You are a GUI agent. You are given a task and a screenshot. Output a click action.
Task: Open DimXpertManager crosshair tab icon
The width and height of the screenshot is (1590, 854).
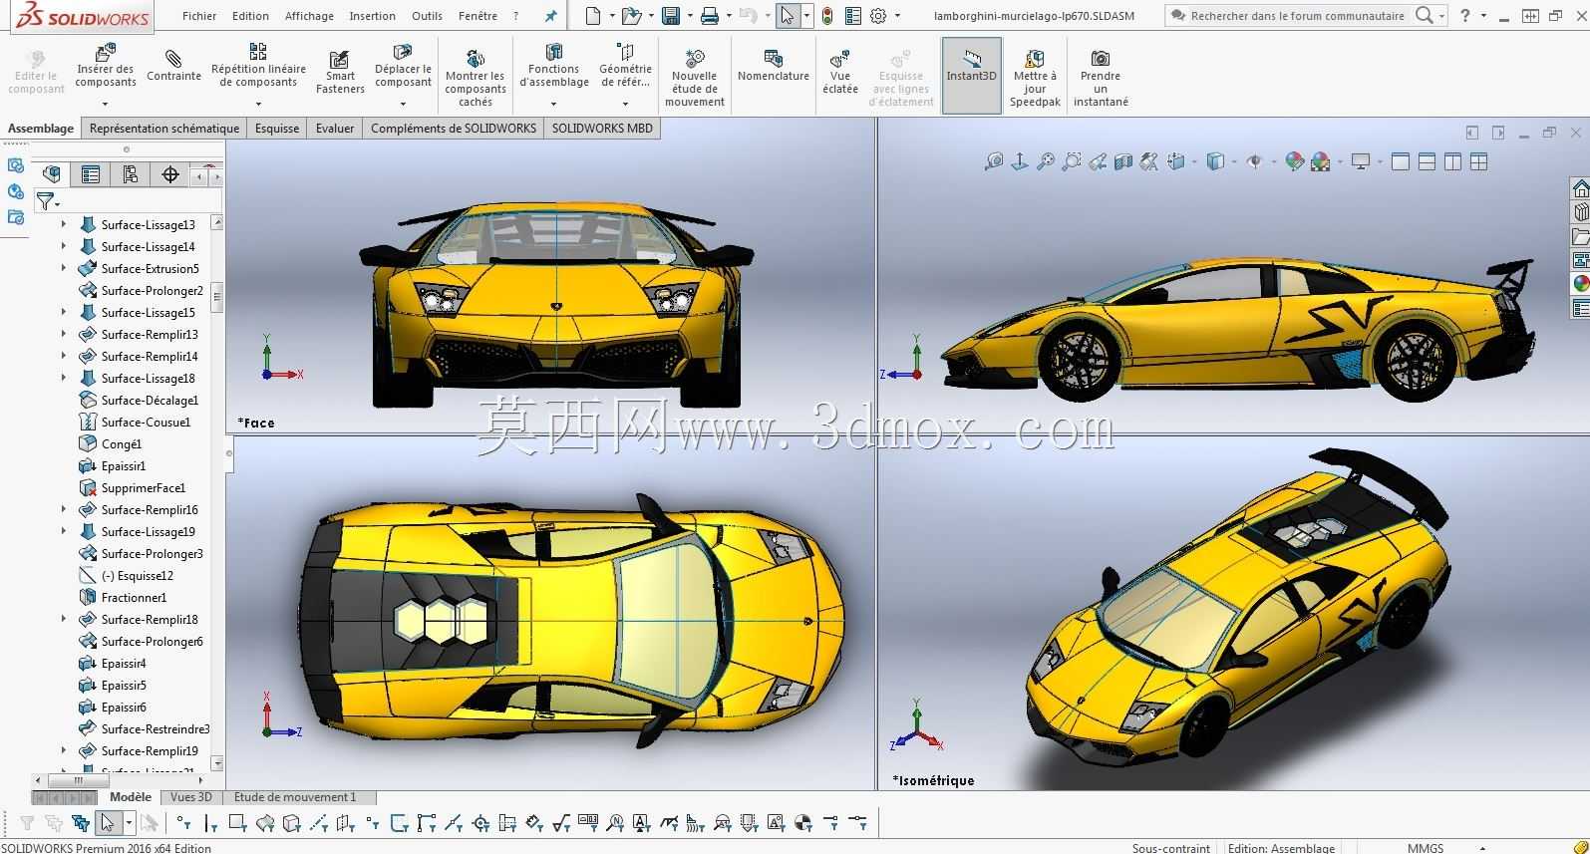point(170,175)
